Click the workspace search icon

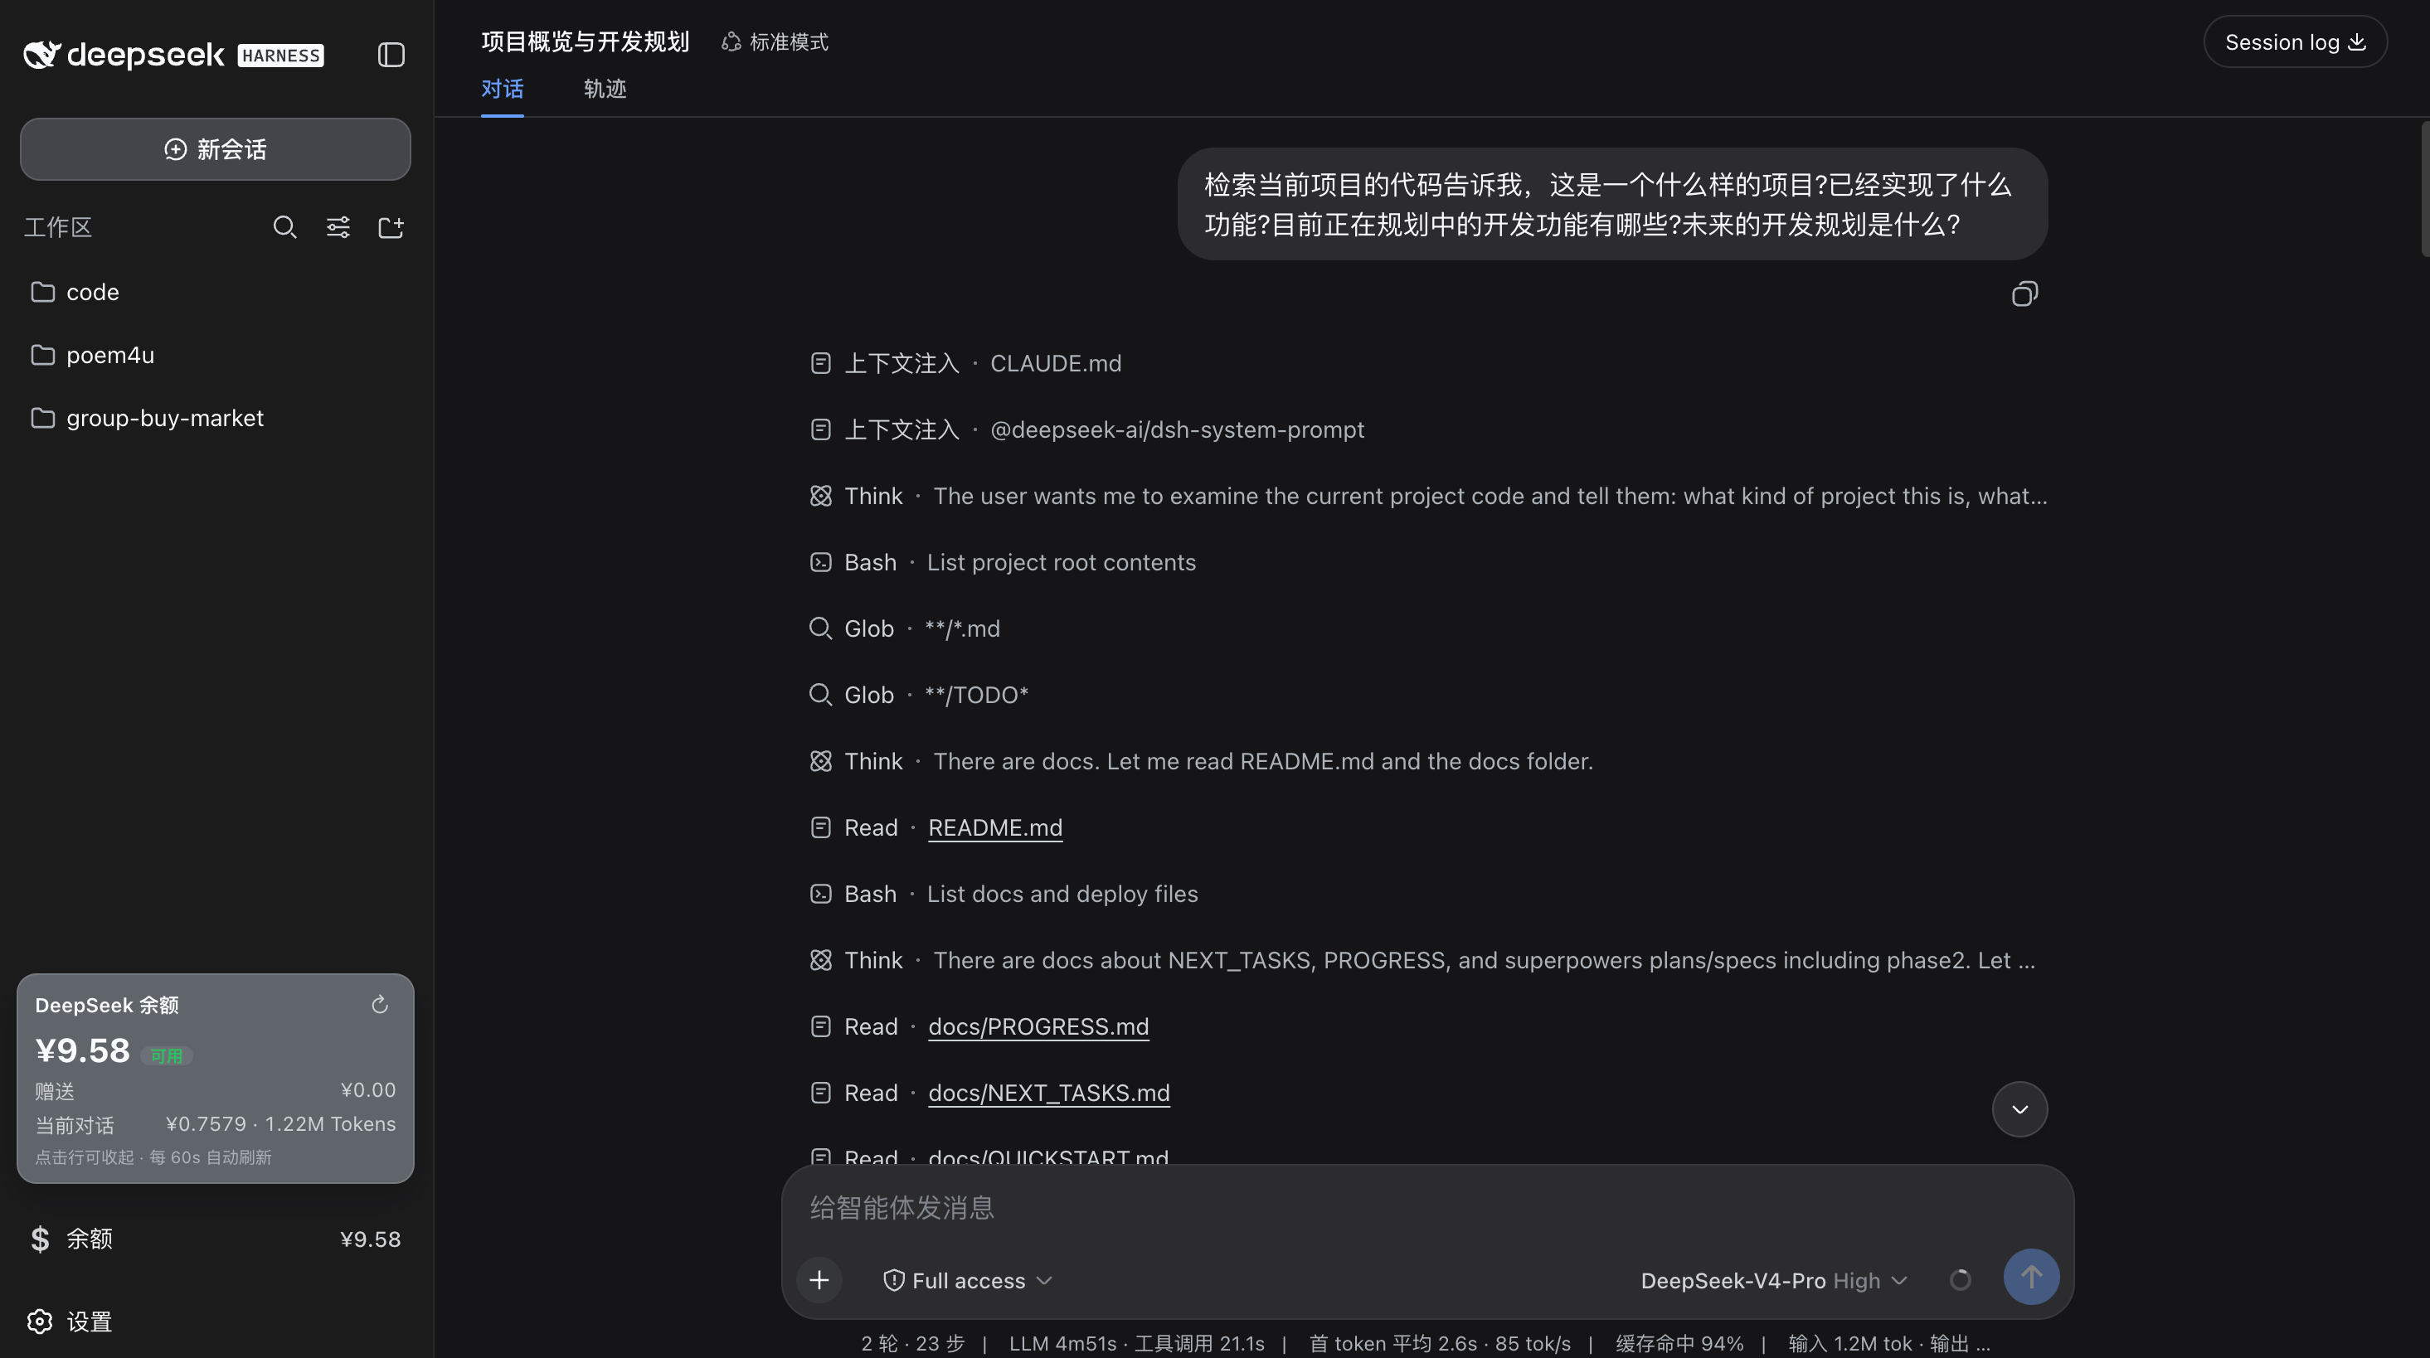(285, 227)
